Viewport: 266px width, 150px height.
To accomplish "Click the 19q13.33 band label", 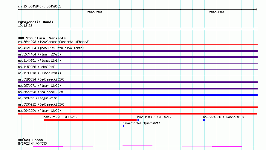I will pyautogui.click(x=25, y=26).
